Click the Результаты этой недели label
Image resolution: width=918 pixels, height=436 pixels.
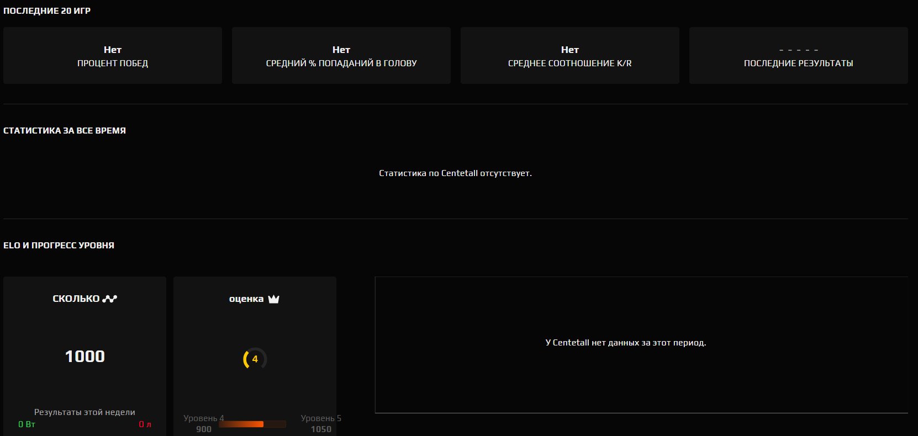tap(85, 412)
